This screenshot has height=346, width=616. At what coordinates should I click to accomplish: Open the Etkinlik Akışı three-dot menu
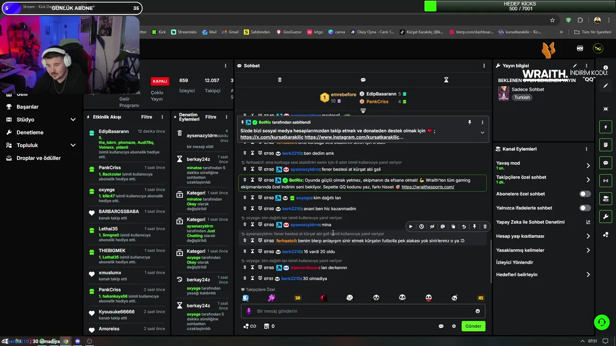click(x=162, y=117)
